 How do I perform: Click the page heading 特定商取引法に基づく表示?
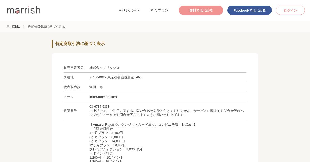(x=80, y=44)
